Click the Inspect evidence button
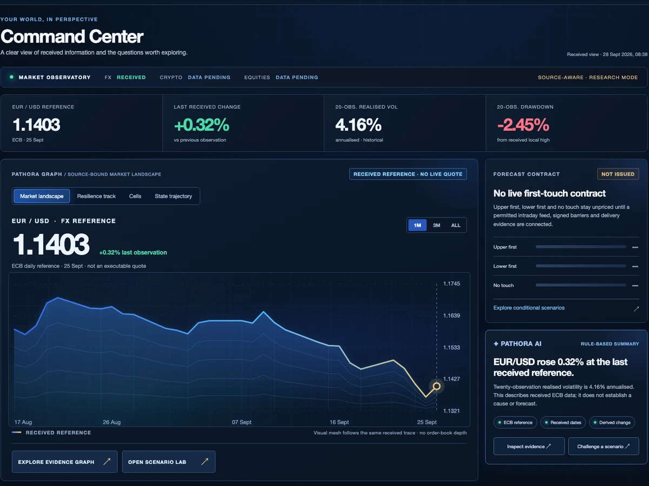This screenshot has width=649, height=486. [x=529, y=447]
